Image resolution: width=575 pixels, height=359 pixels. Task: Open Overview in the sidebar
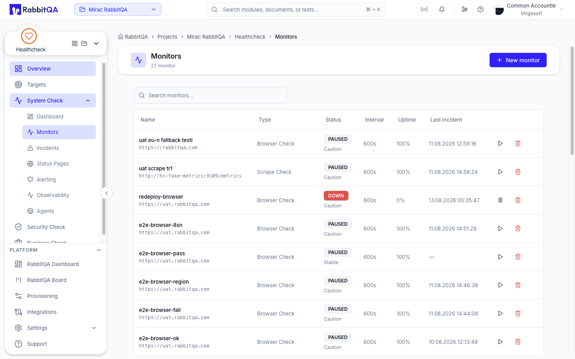[x=53, y=69]
